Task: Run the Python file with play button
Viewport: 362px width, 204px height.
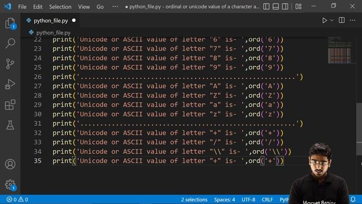Action: [324, 20]
